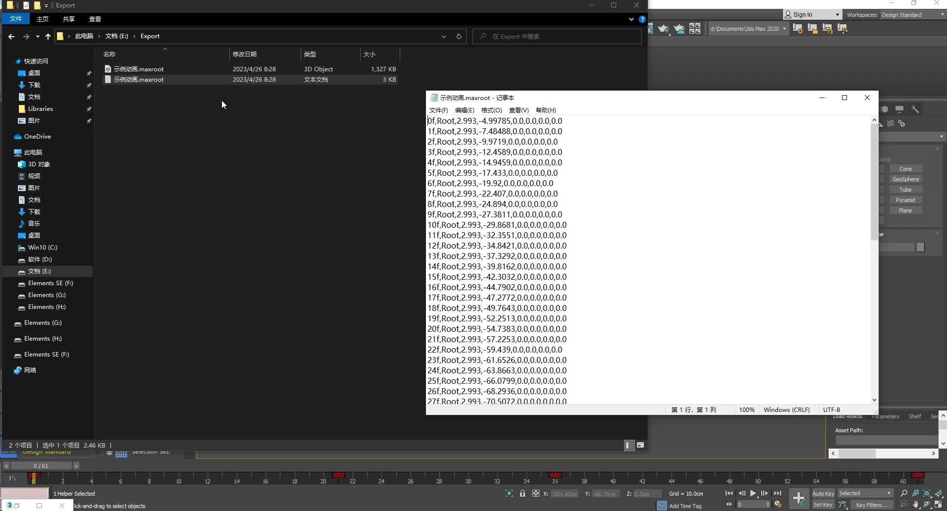Click the Notepad vertical scrollbar thumb
947x511 pixels.
874,183
